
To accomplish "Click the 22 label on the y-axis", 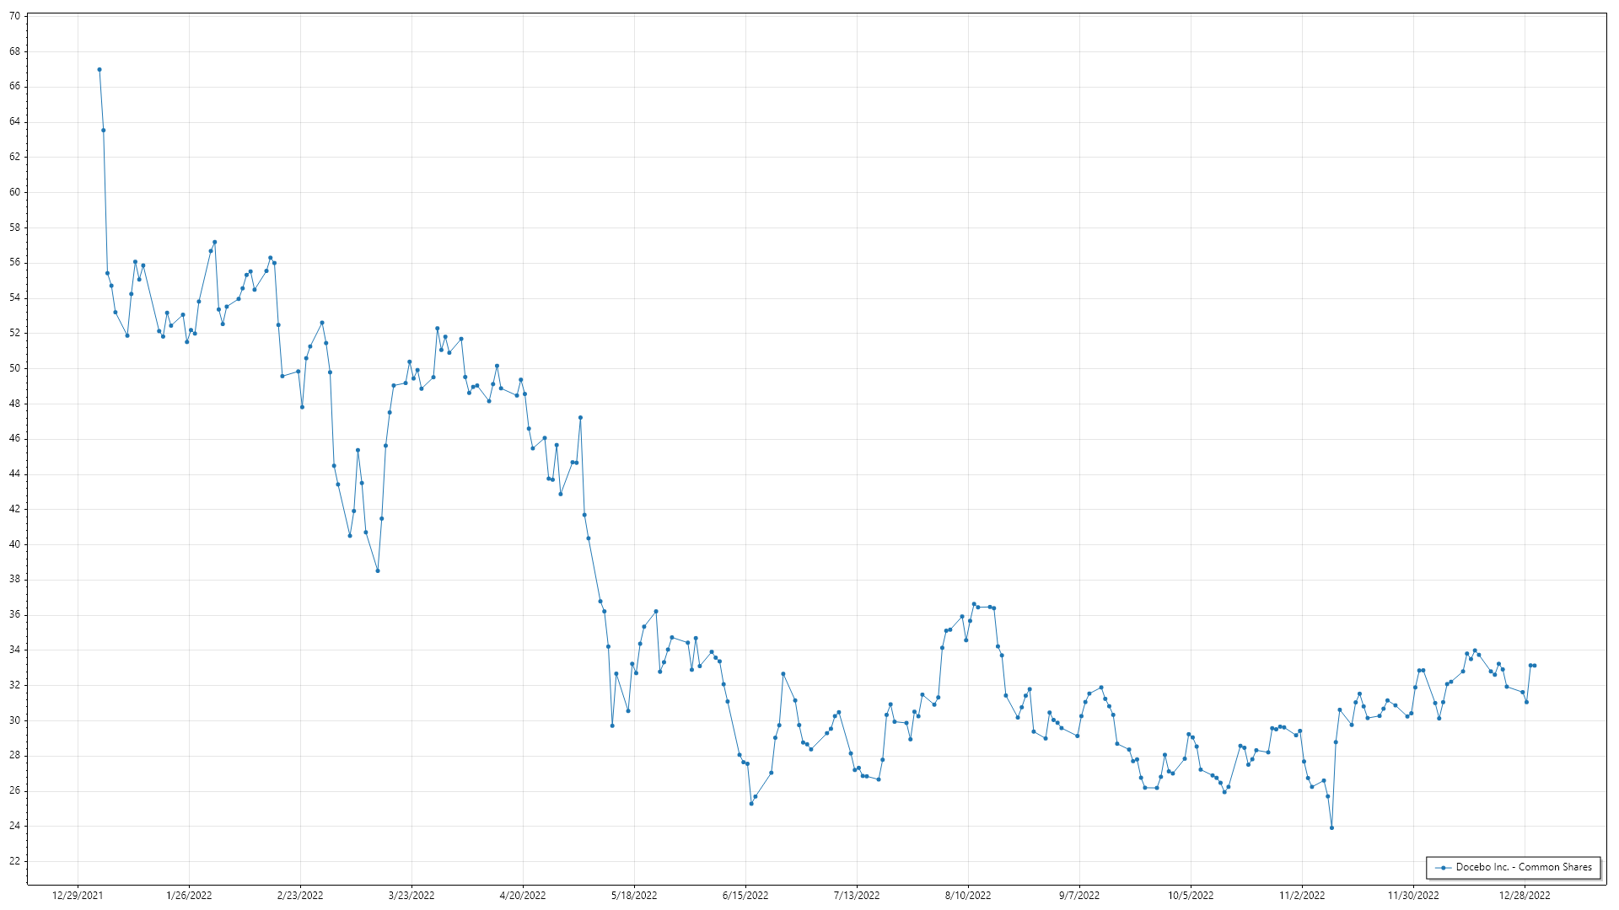I will tap(15, 861).
